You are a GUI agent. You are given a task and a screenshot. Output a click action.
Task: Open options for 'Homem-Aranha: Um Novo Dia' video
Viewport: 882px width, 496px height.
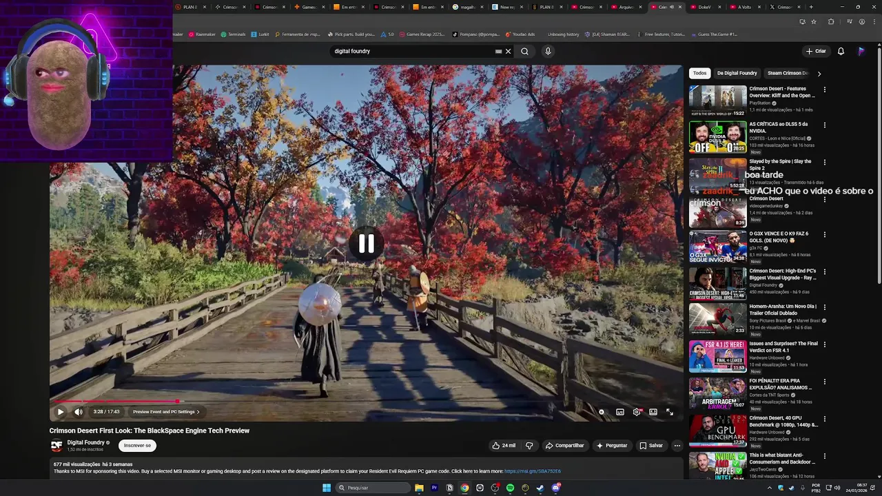coord(824,308)
